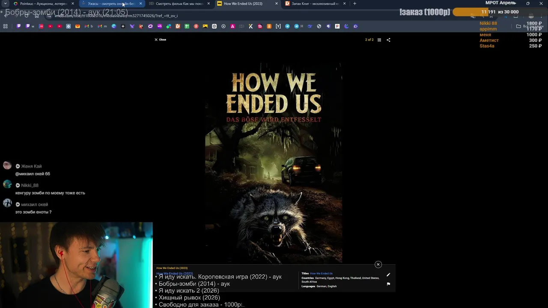Click the 2 of 2 image counter
548x308 pixels.
coord(369,40)
